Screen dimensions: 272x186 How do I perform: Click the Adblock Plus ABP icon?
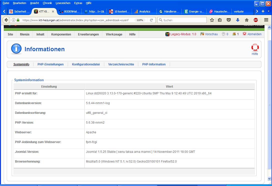(x=255, y=20)
